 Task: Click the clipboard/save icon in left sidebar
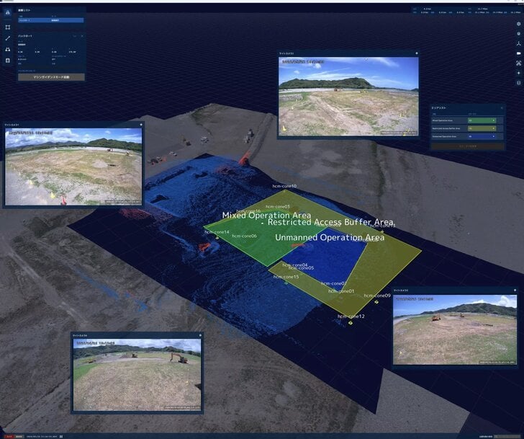pos(8,61)
